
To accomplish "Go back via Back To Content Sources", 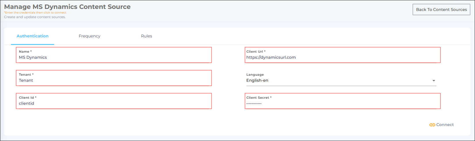I will click(441, 9).
